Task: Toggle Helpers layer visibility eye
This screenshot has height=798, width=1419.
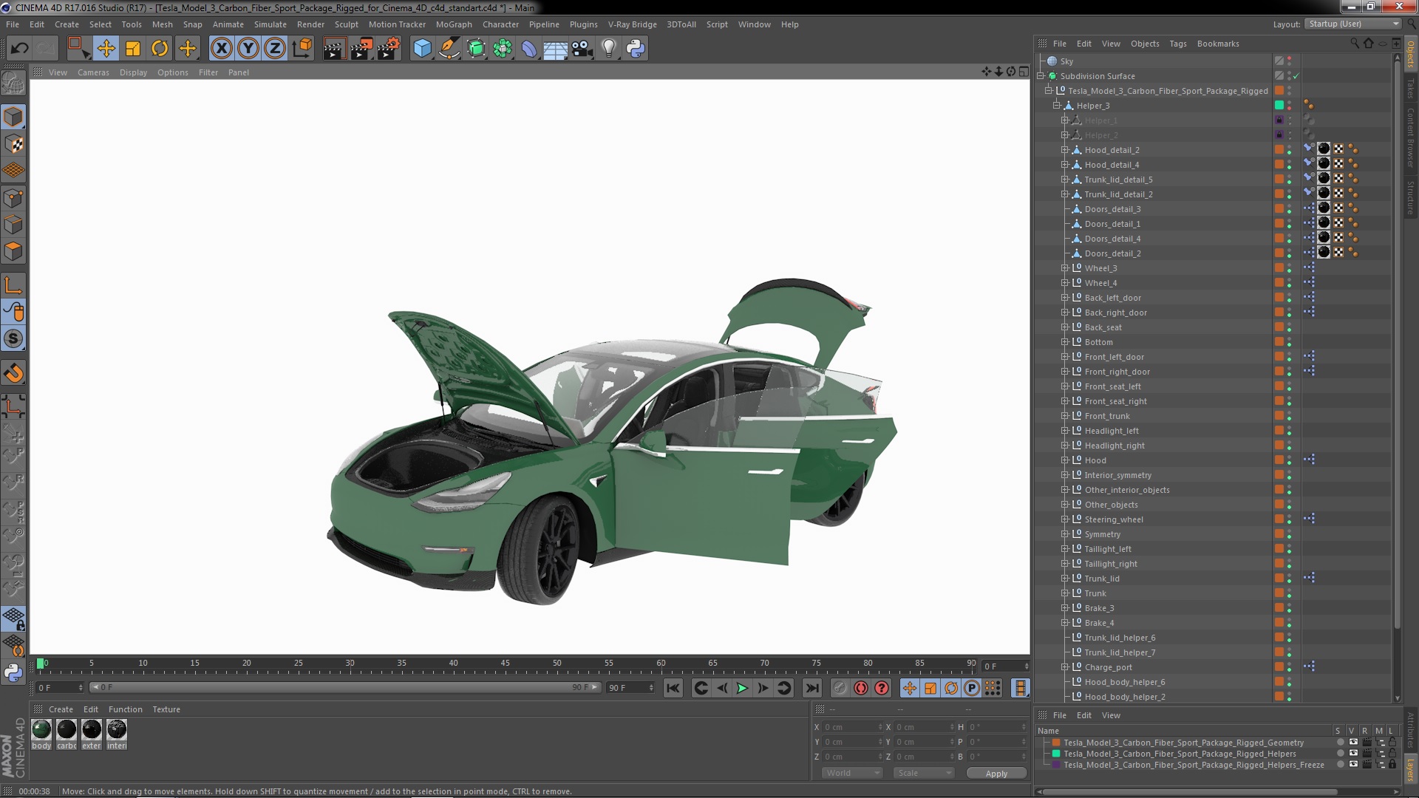Action: (1353, 754)
